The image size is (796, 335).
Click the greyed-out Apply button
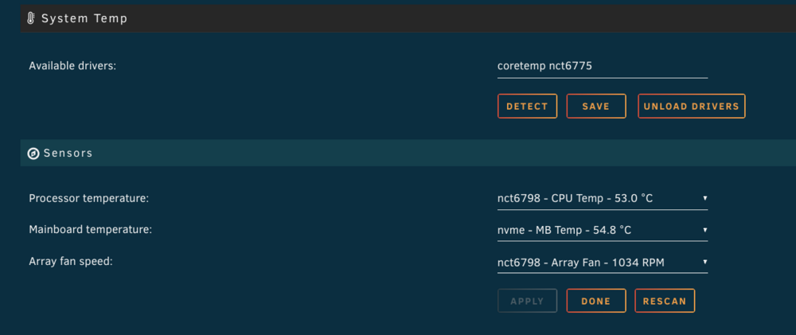click(528, 301)
